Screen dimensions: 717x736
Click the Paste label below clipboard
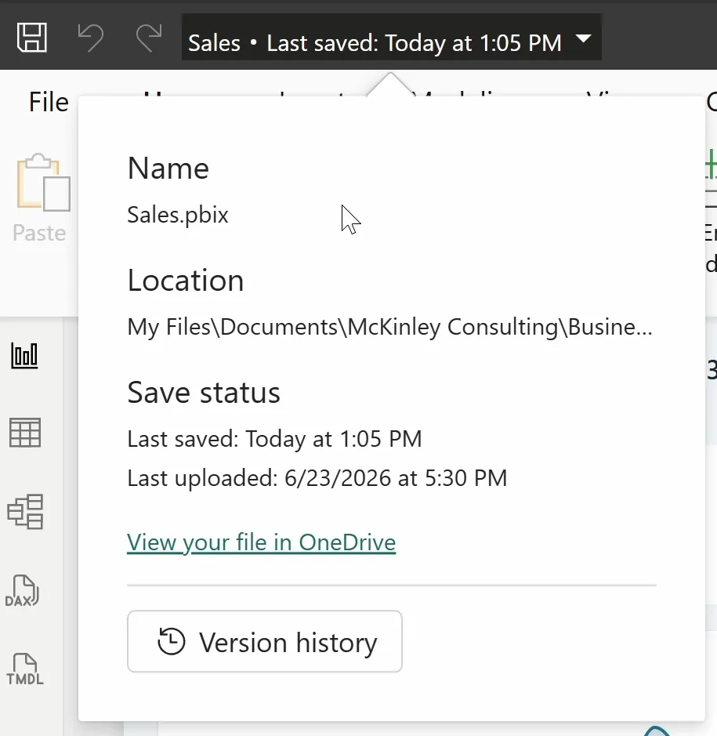[x=39, y=233]
